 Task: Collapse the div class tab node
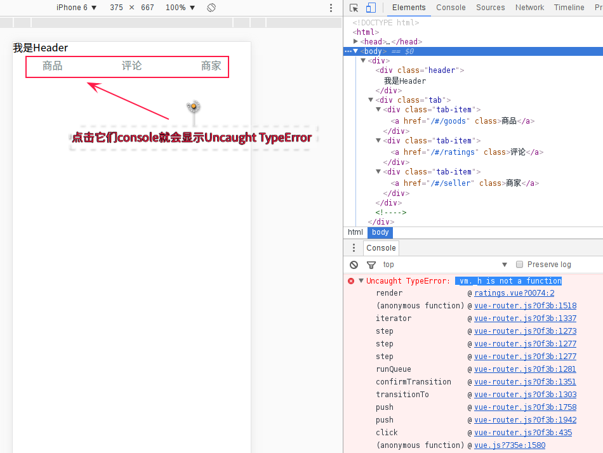(x=371, y=100)
